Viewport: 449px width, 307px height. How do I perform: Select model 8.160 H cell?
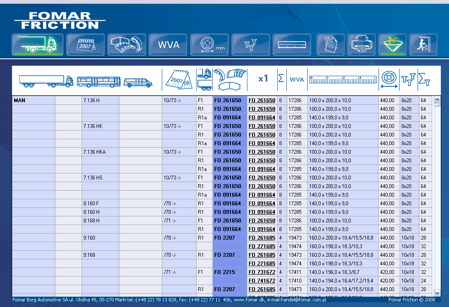(100, 212)
